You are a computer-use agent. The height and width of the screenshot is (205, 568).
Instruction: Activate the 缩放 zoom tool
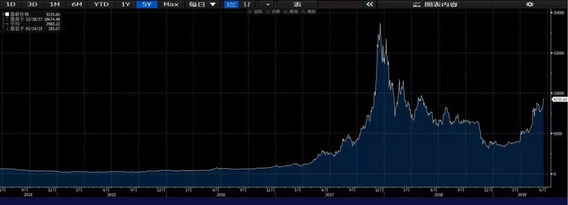(x=309, y=12)
